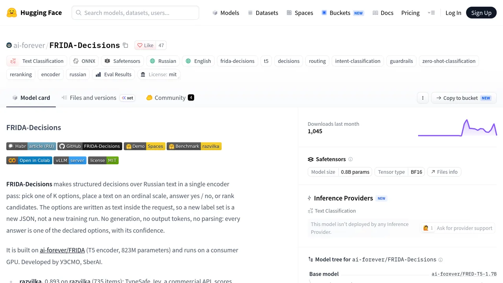Focus the search models input field

[135, 13]
